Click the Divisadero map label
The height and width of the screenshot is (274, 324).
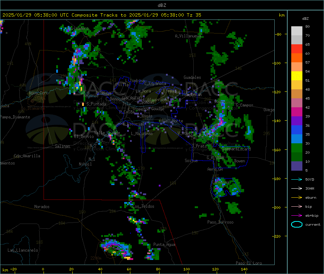point(78,28)
